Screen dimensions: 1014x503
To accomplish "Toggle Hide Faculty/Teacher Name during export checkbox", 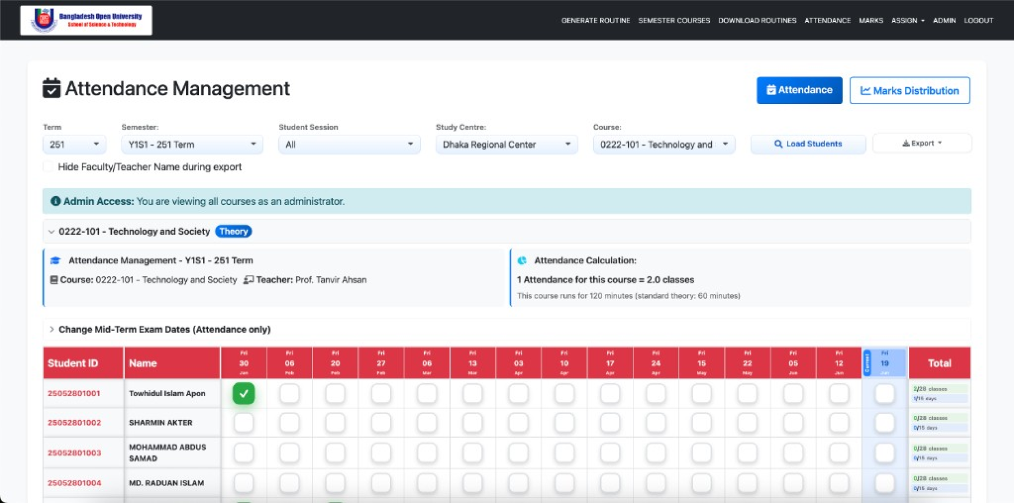I will point(48,167).
